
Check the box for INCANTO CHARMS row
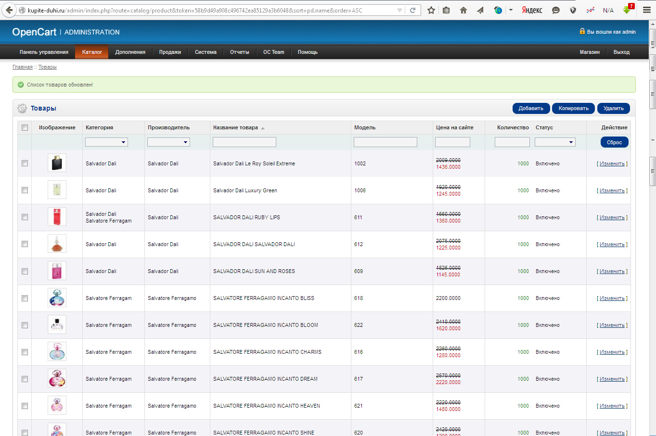25,352
